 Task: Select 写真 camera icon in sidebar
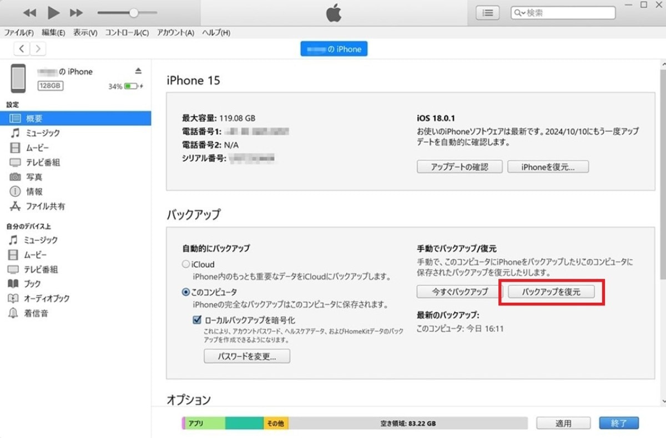tap(15, 177)
